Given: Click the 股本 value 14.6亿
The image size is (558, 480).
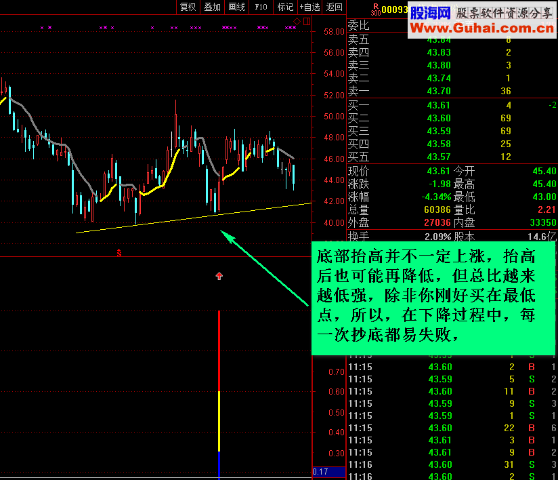Looking at the screenshot, I should [x=542, y=236].
